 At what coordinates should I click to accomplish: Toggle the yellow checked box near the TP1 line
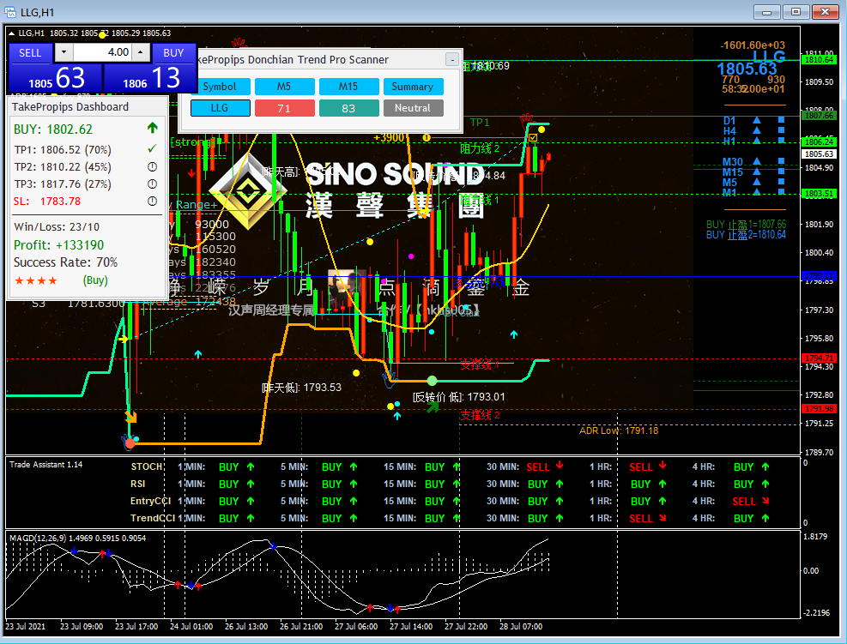point(533,138)
